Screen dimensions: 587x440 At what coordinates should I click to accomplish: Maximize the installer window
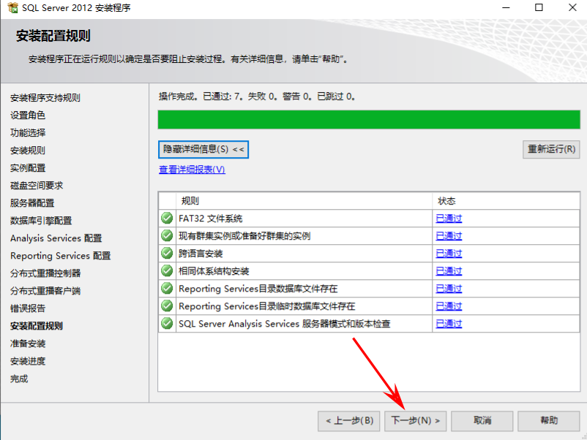(539, 7)
